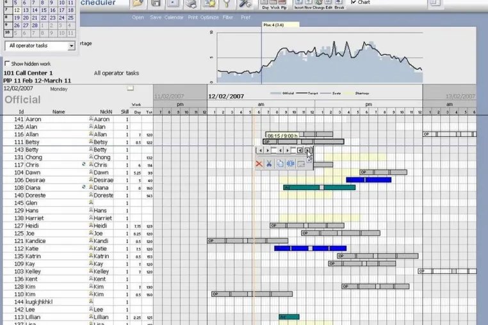The image size is (488, 325).
Task: Select the 145 Glen row name
Action: click(x=31, y=203)
